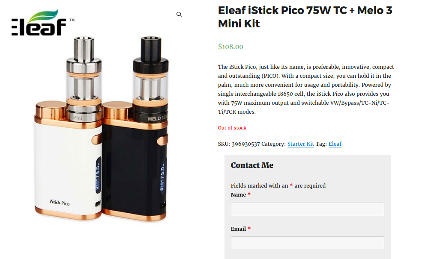This screenshot has height=259, width=437.
Task: Click the red Out of stock label
Action: (232, 128)
